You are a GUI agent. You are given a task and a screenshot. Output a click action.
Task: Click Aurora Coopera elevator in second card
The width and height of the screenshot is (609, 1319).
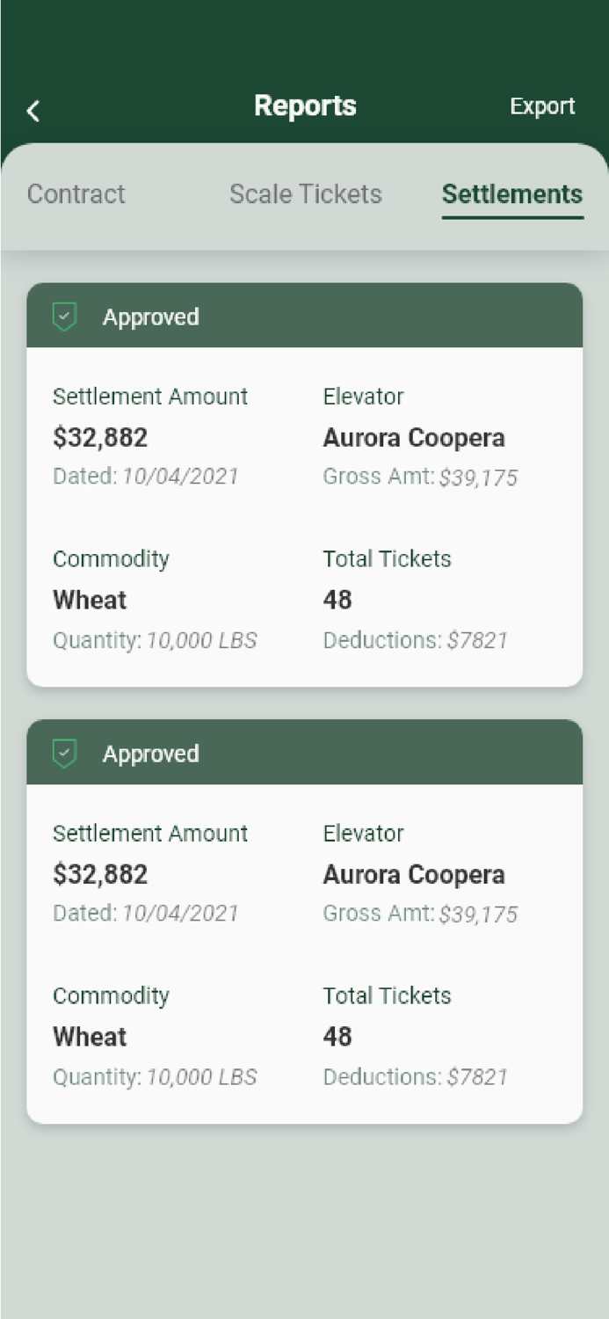point(414,875)
